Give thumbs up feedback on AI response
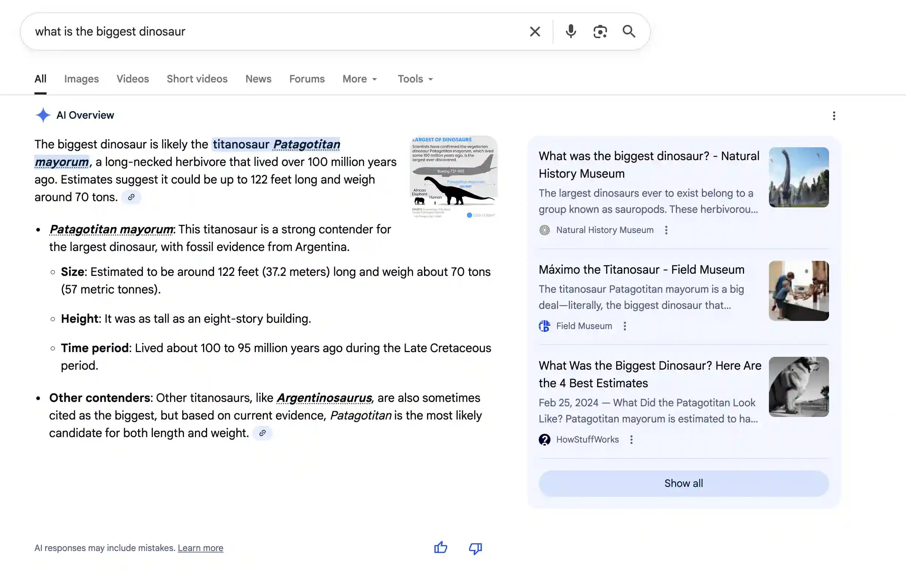The width and height of the screenshot is (906, 573). [x=441, y=548]
